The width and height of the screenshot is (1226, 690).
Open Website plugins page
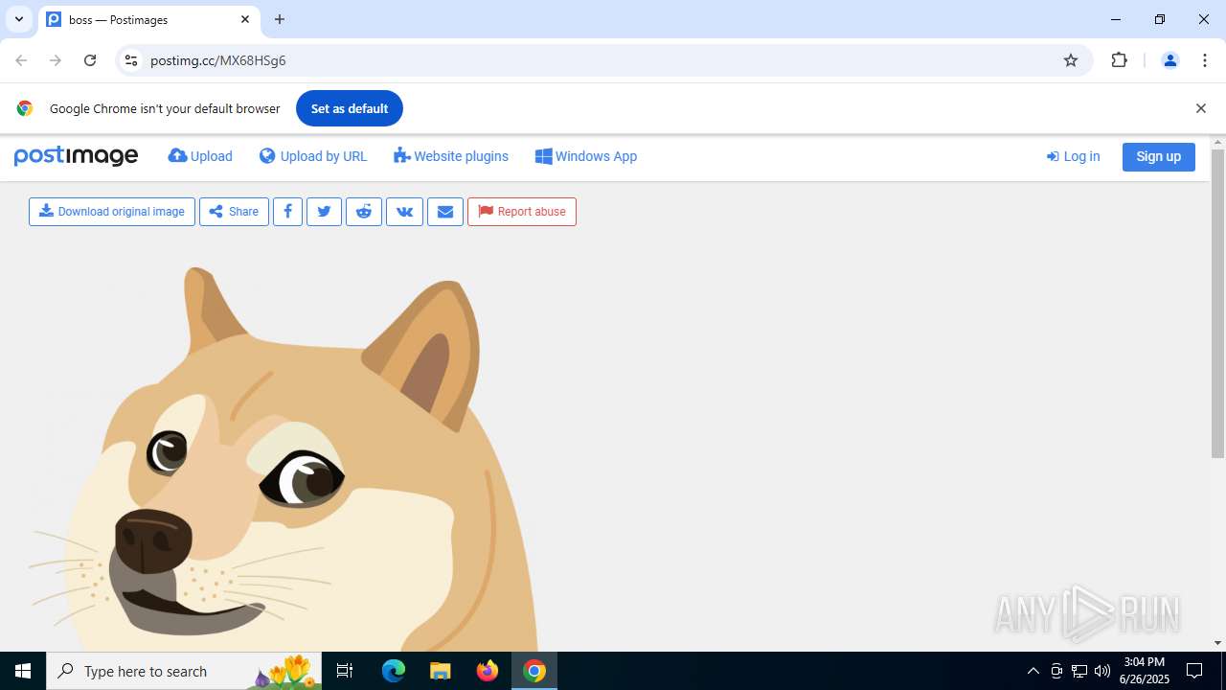[x=451, y=156]
